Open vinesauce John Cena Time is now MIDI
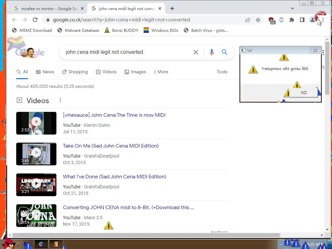Viewport: 332px width, 249px height. 114,115
